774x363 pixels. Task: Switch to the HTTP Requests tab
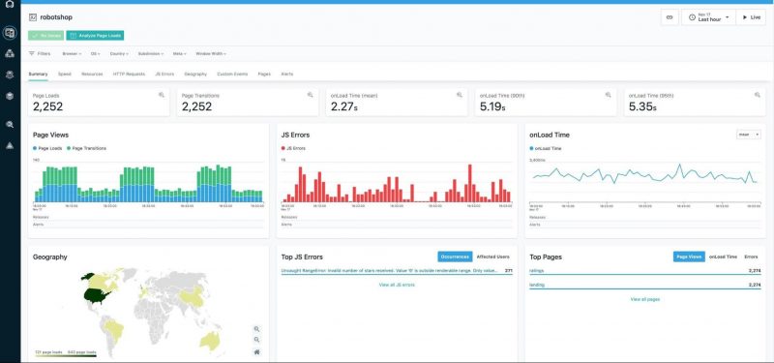[x=129, y=75]
